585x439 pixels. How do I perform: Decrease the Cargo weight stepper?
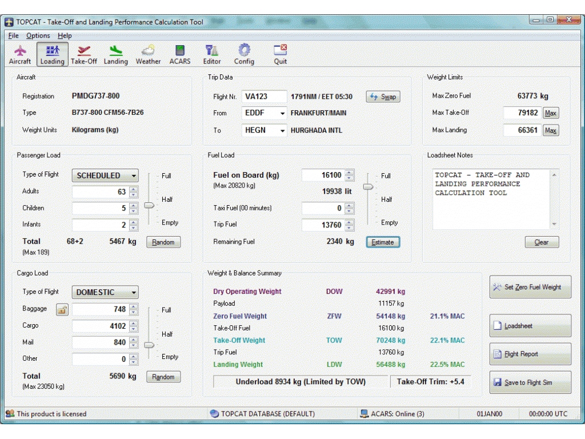tap(133, 329)
